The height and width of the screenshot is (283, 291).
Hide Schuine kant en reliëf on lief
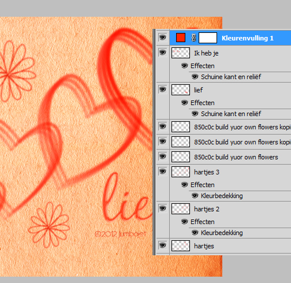[x=195, y=114]
